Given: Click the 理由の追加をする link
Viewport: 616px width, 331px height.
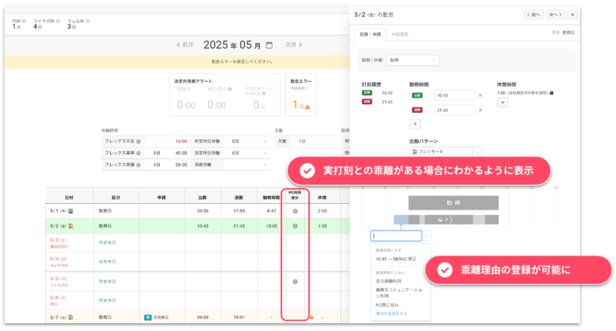Looking at the screenshot, I should tap(391, 314).
